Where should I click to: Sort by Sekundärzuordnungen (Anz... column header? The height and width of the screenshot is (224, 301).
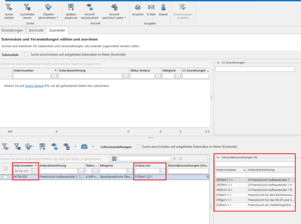[188, 166]
